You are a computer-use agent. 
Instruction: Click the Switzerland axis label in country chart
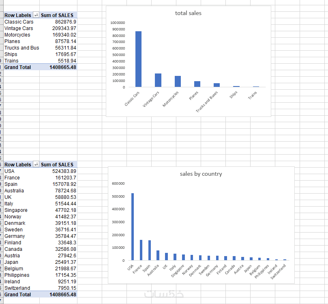pyautogui.click(x=278, y=272)
